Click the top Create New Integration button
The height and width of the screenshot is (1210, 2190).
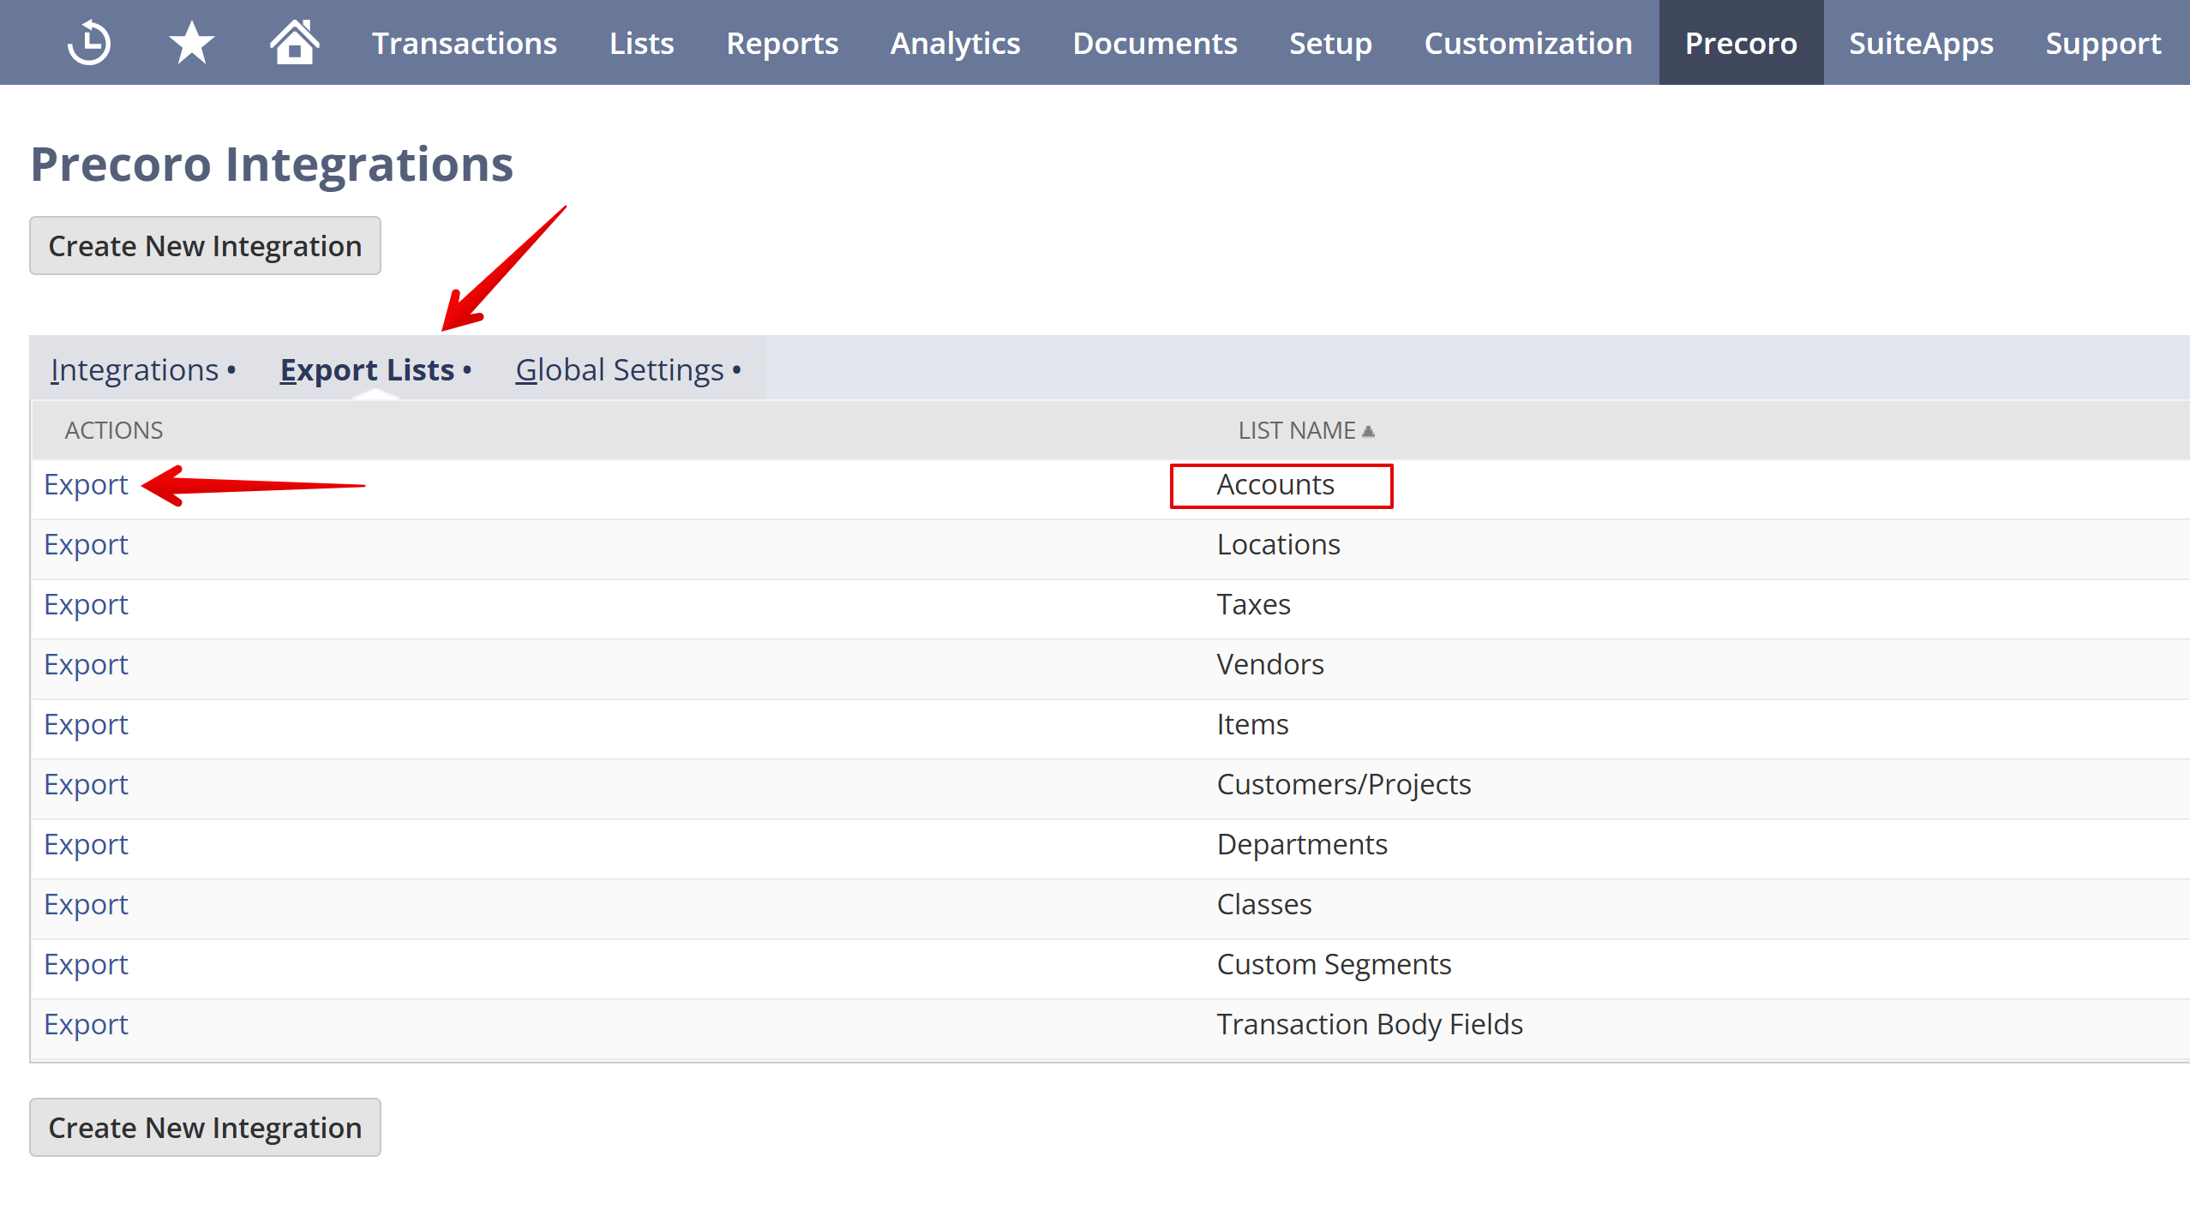pyautogui.click(x=205, y=246)
